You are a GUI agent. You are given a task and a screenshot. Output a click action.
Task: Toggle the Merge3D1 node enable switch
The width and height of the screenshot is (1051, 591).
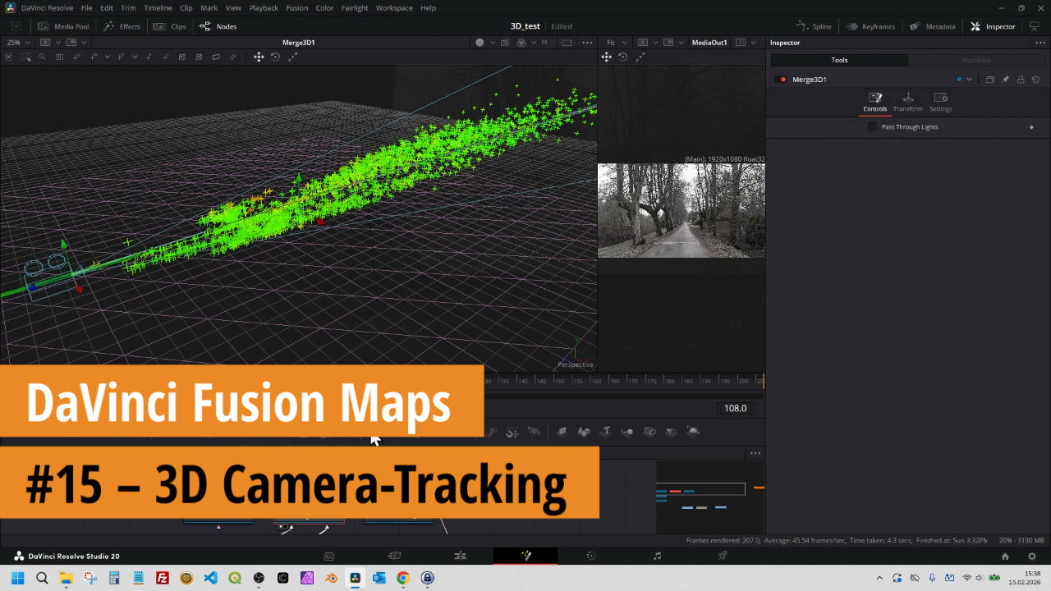coord(783,80)
